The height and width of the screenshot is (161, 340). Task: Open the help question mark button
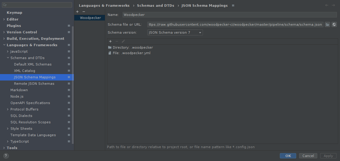click(6, 156)
